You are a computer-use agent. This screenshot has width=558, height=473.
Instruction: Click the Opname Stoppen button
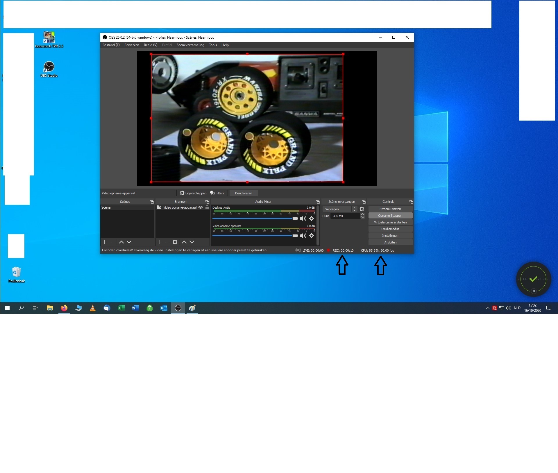tap(390, 216)
